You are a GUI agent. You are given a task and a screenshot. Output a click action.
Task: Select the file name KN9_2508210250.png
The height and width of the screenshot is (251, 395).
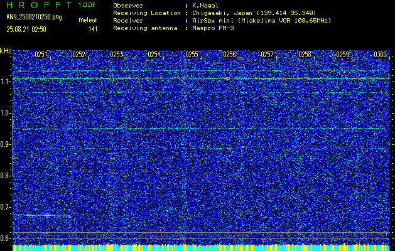click(34, 17)
